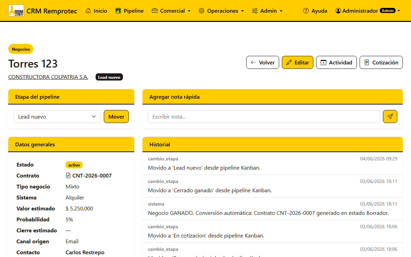Screen dimensions: 411x257
Task: Click the question mark icon beside Ayuda
Action: 306,11
